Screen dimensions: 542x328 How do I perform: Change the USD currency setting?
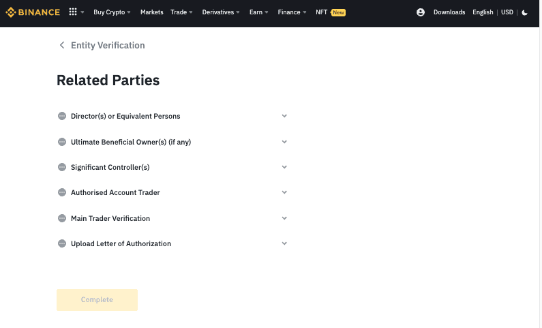pyautogui.click(x=507, y=12)
